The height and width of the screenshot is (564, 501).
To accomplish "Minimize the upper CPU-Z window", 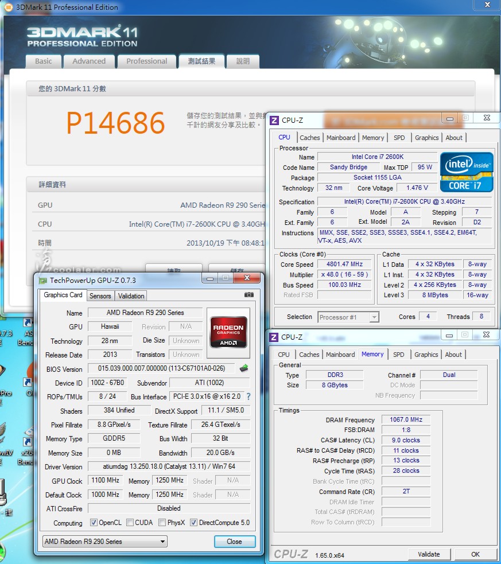I will pos(450,118).
